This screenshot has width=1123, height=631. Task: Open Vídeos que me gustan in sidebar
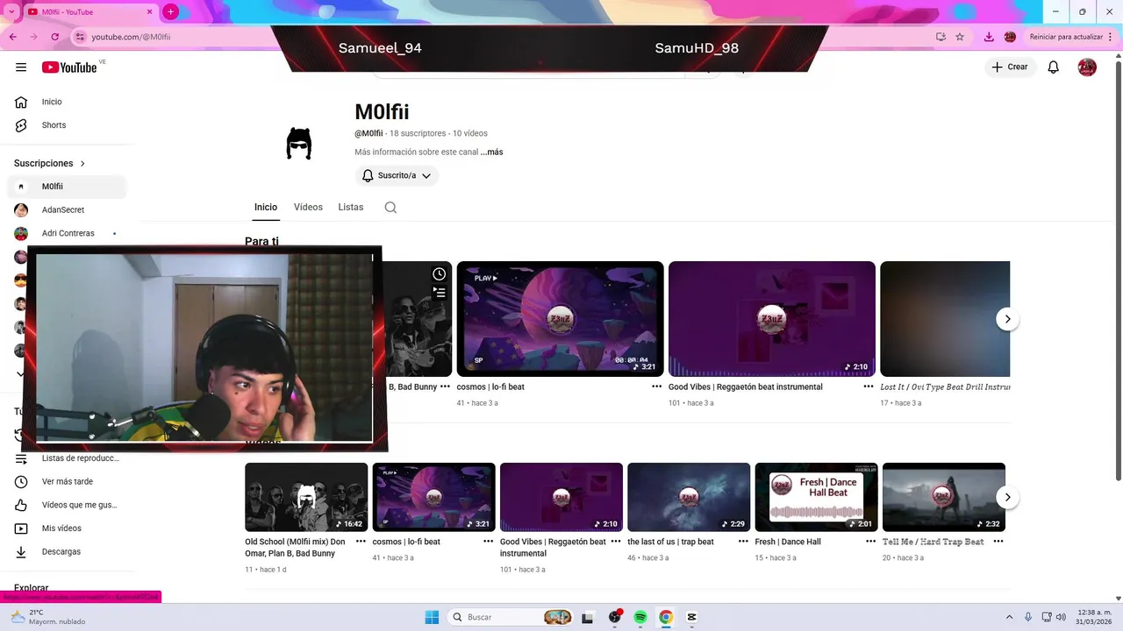[x=67, y=505]
